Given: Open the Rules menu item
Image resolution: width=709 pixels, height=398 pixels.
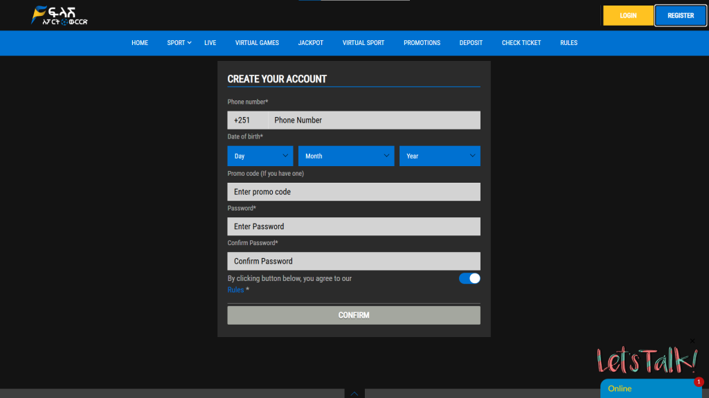Looking at the screenshot, I should (569, 43).
